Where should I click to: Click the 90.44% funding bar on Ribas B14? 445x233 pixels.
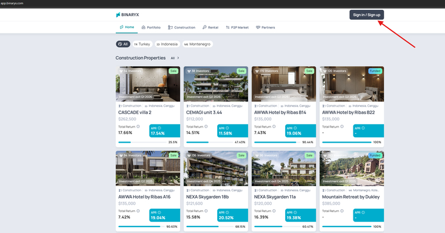coord(278,142)
